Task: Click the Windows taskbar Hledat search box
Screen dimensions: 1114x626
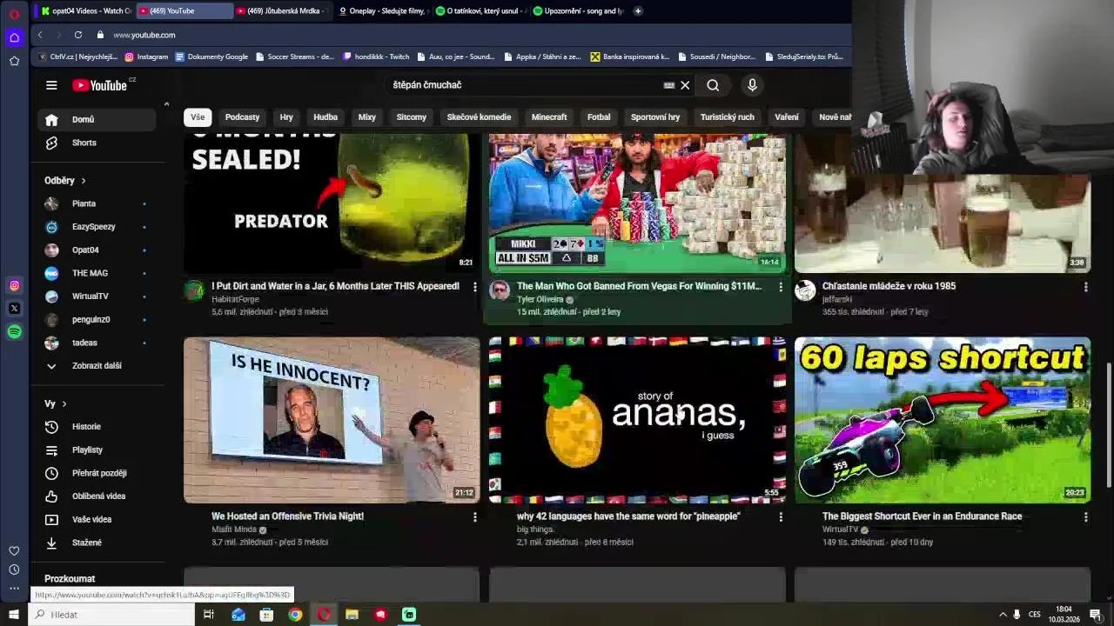Action: pyautogui.click(x=111, y=615)
